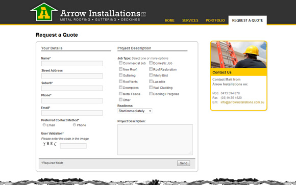The image size is (296, 185).
Task: Open the HOME menu item
Action: coord(169,20)
